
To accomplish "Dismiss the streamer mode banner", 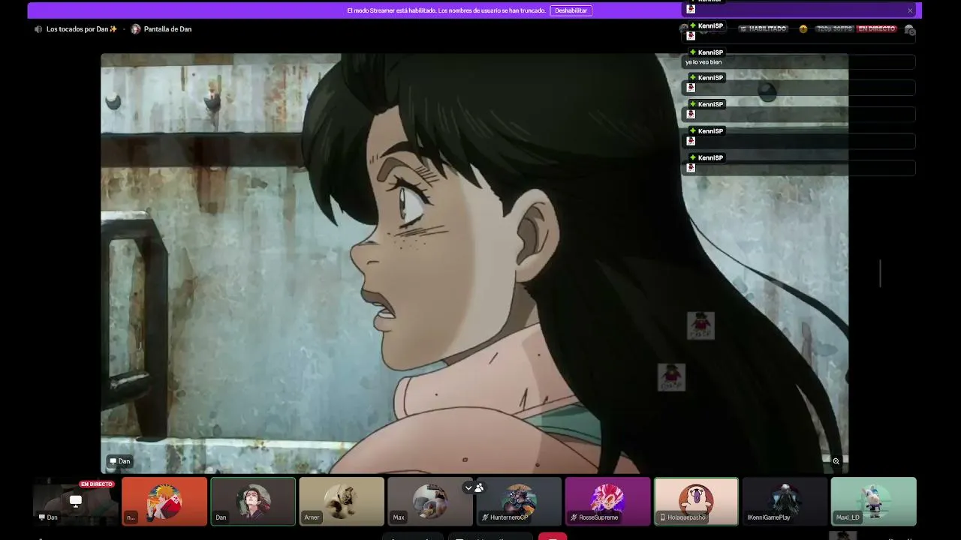I will 910,10.
